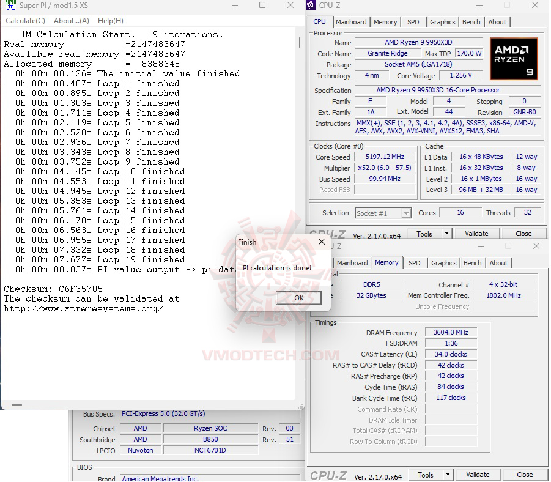Click the Multiplier x52.0 (6.0 - 57.5) field

click(385, 168)
